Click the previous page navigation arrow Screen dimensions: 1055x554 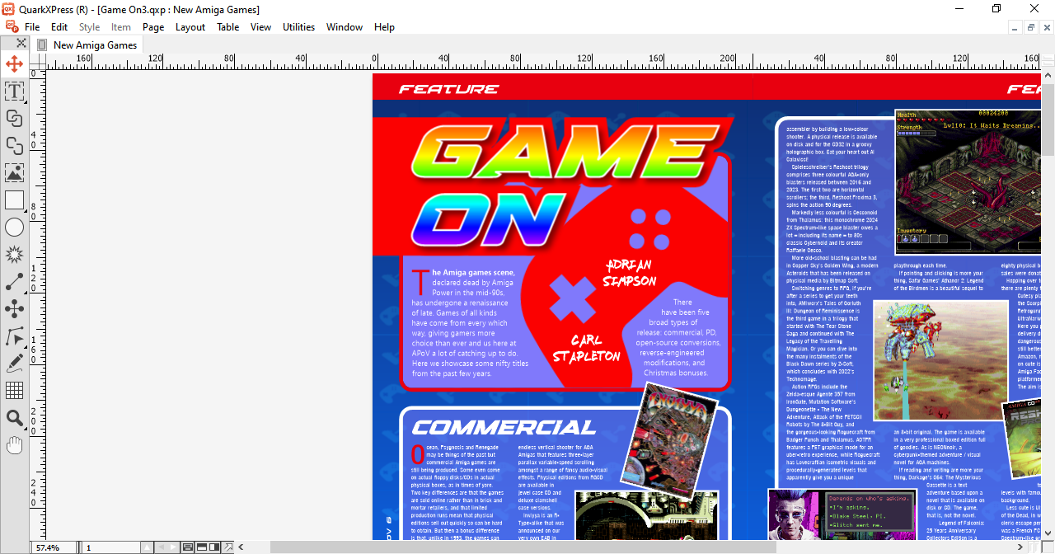[160, 547]
